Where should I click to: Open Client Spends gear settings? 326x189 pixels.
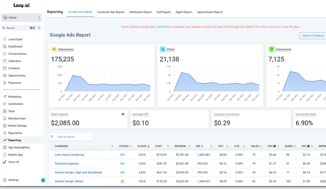(x=123, y=114)
